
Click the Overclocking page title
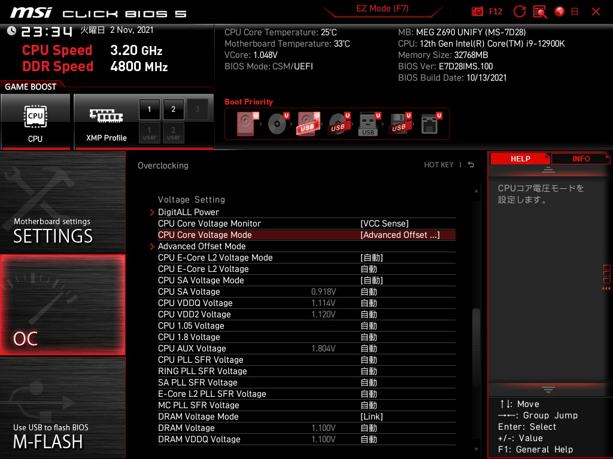163,166
